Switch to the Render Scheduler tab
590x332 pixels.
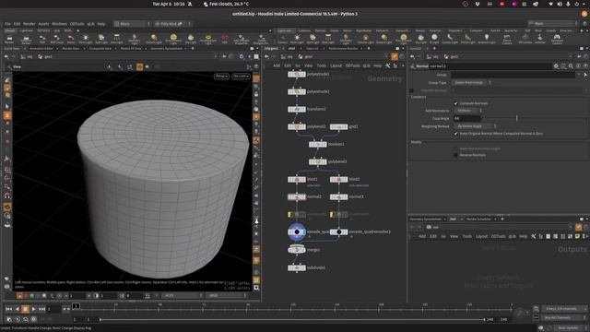tap(479, 219)
